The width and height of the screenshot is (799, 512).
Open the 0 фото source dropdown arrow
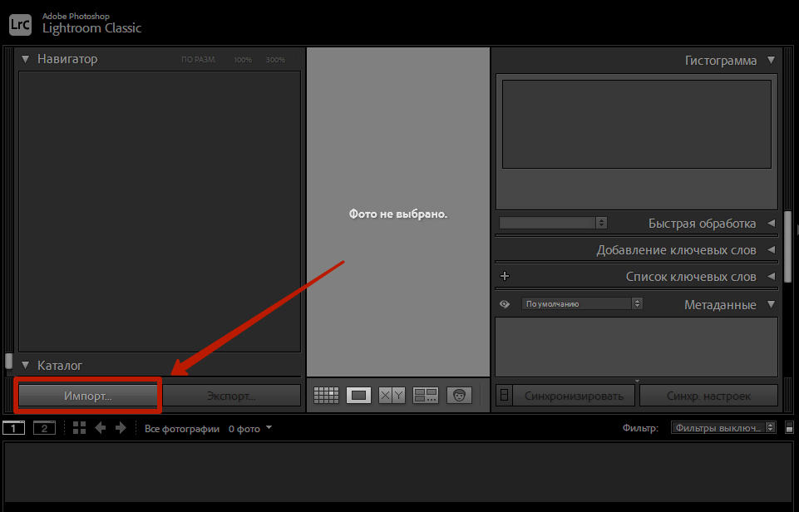[269, 428]
